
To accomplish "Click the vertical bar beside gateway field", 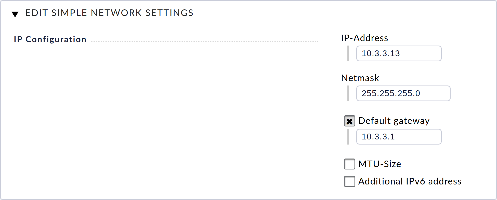I will pyautogui.click(x=348, y=137).
